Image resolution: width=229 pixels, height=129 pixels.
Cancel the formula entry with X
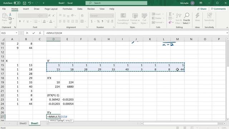27,33
